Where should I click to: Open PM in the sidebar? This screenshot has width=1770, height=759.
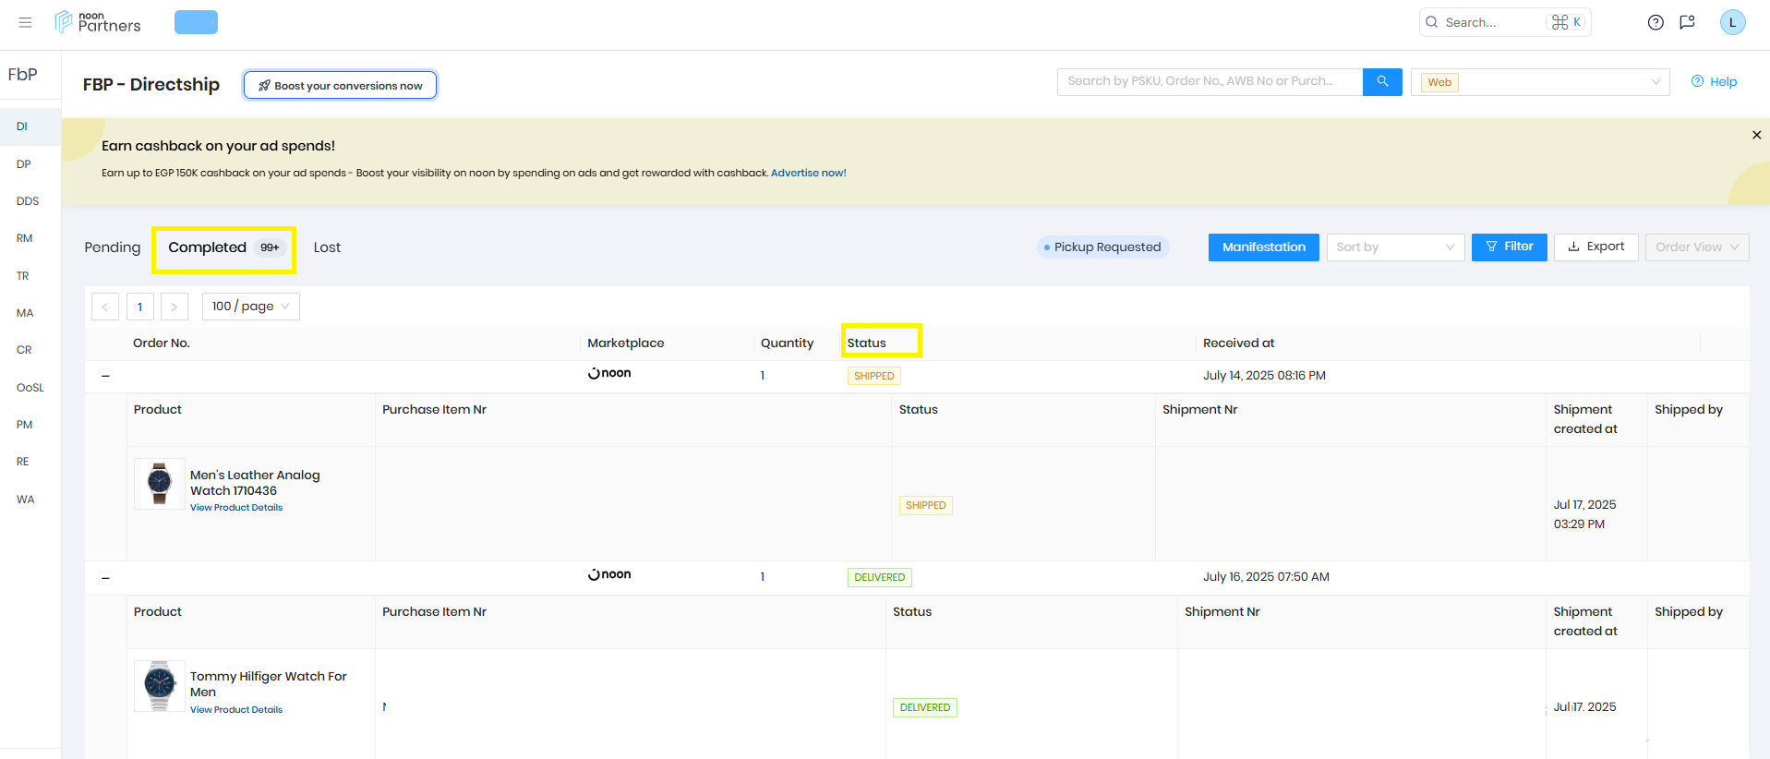point(25,425)
